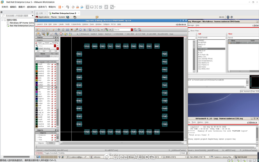Select the Stretch tool icon in layout toolbar
The height and width of the screenshot is (162, 259).
click(67, 30)
